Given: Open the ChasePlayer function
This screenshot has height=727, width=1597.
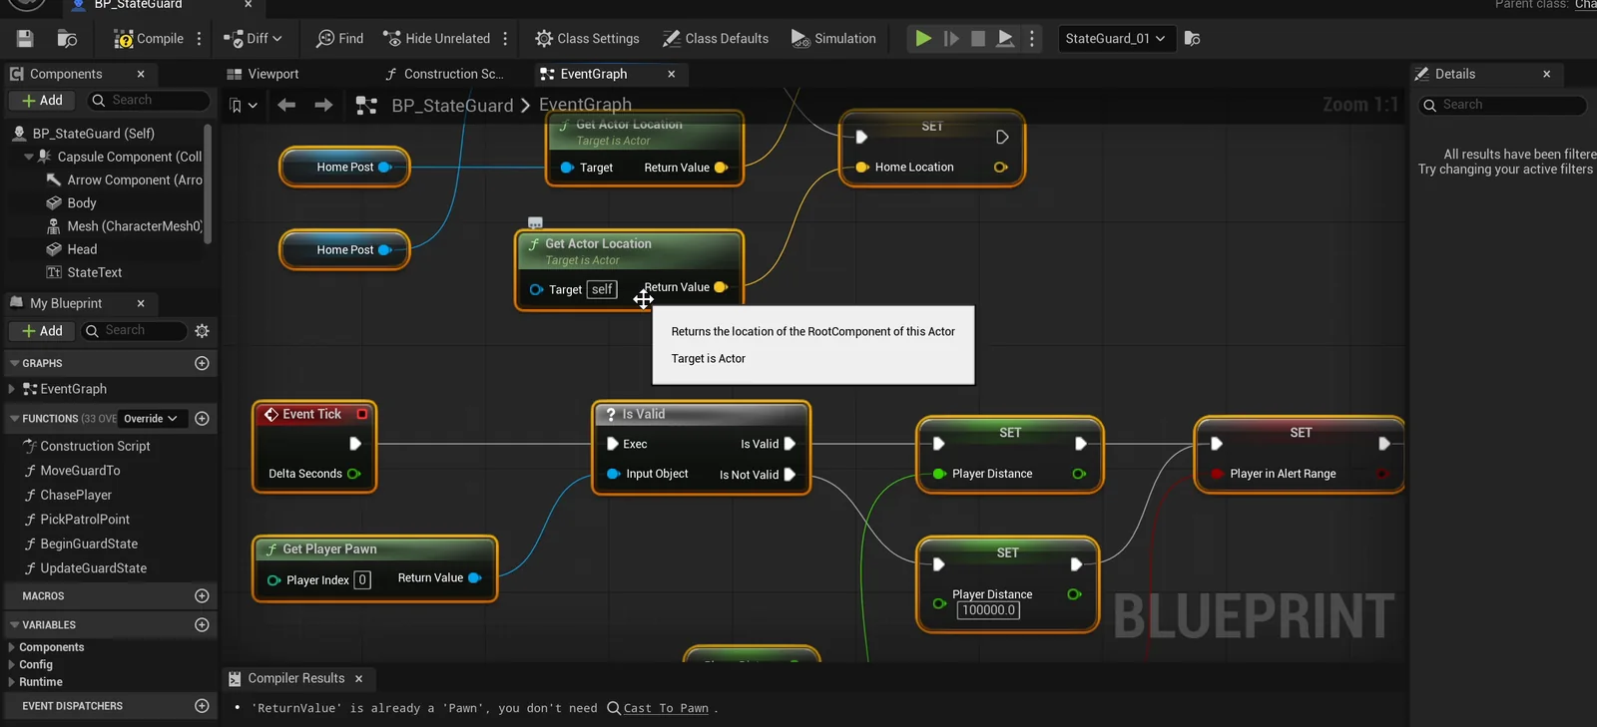Looking at the screenshot, I should [x=76, y=496].
